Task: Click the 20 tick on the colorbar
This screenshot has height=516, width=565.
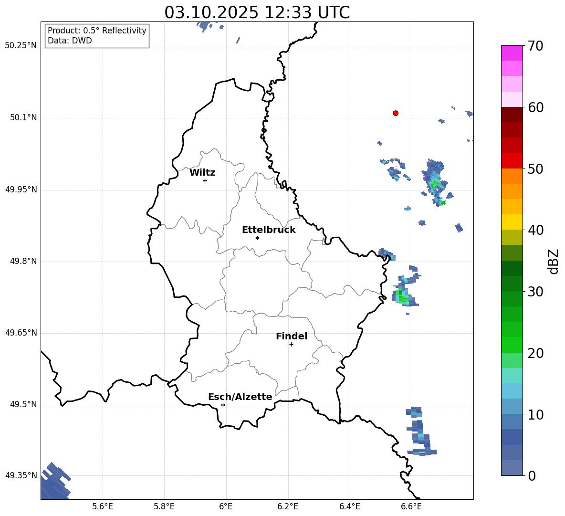Action: 535,353
